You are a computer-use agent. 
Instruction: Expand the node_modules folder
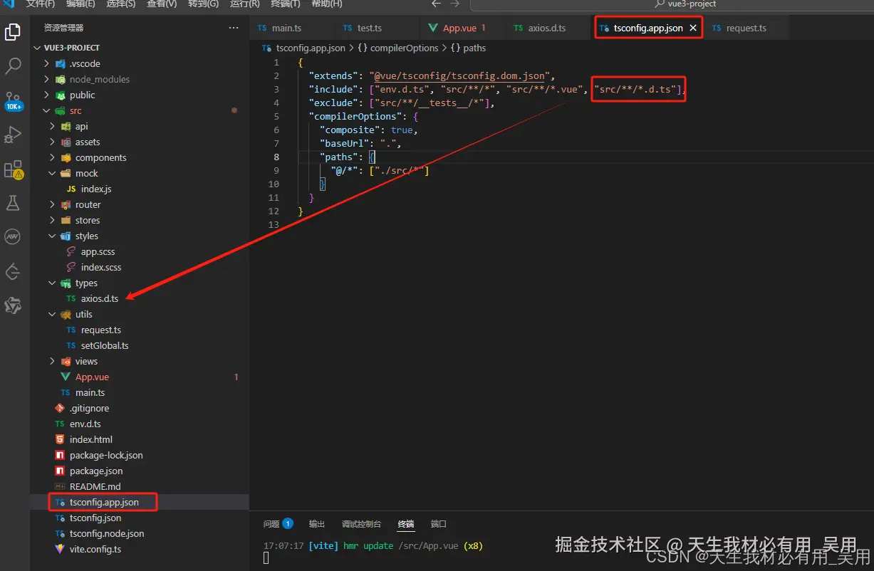(140, 79)
